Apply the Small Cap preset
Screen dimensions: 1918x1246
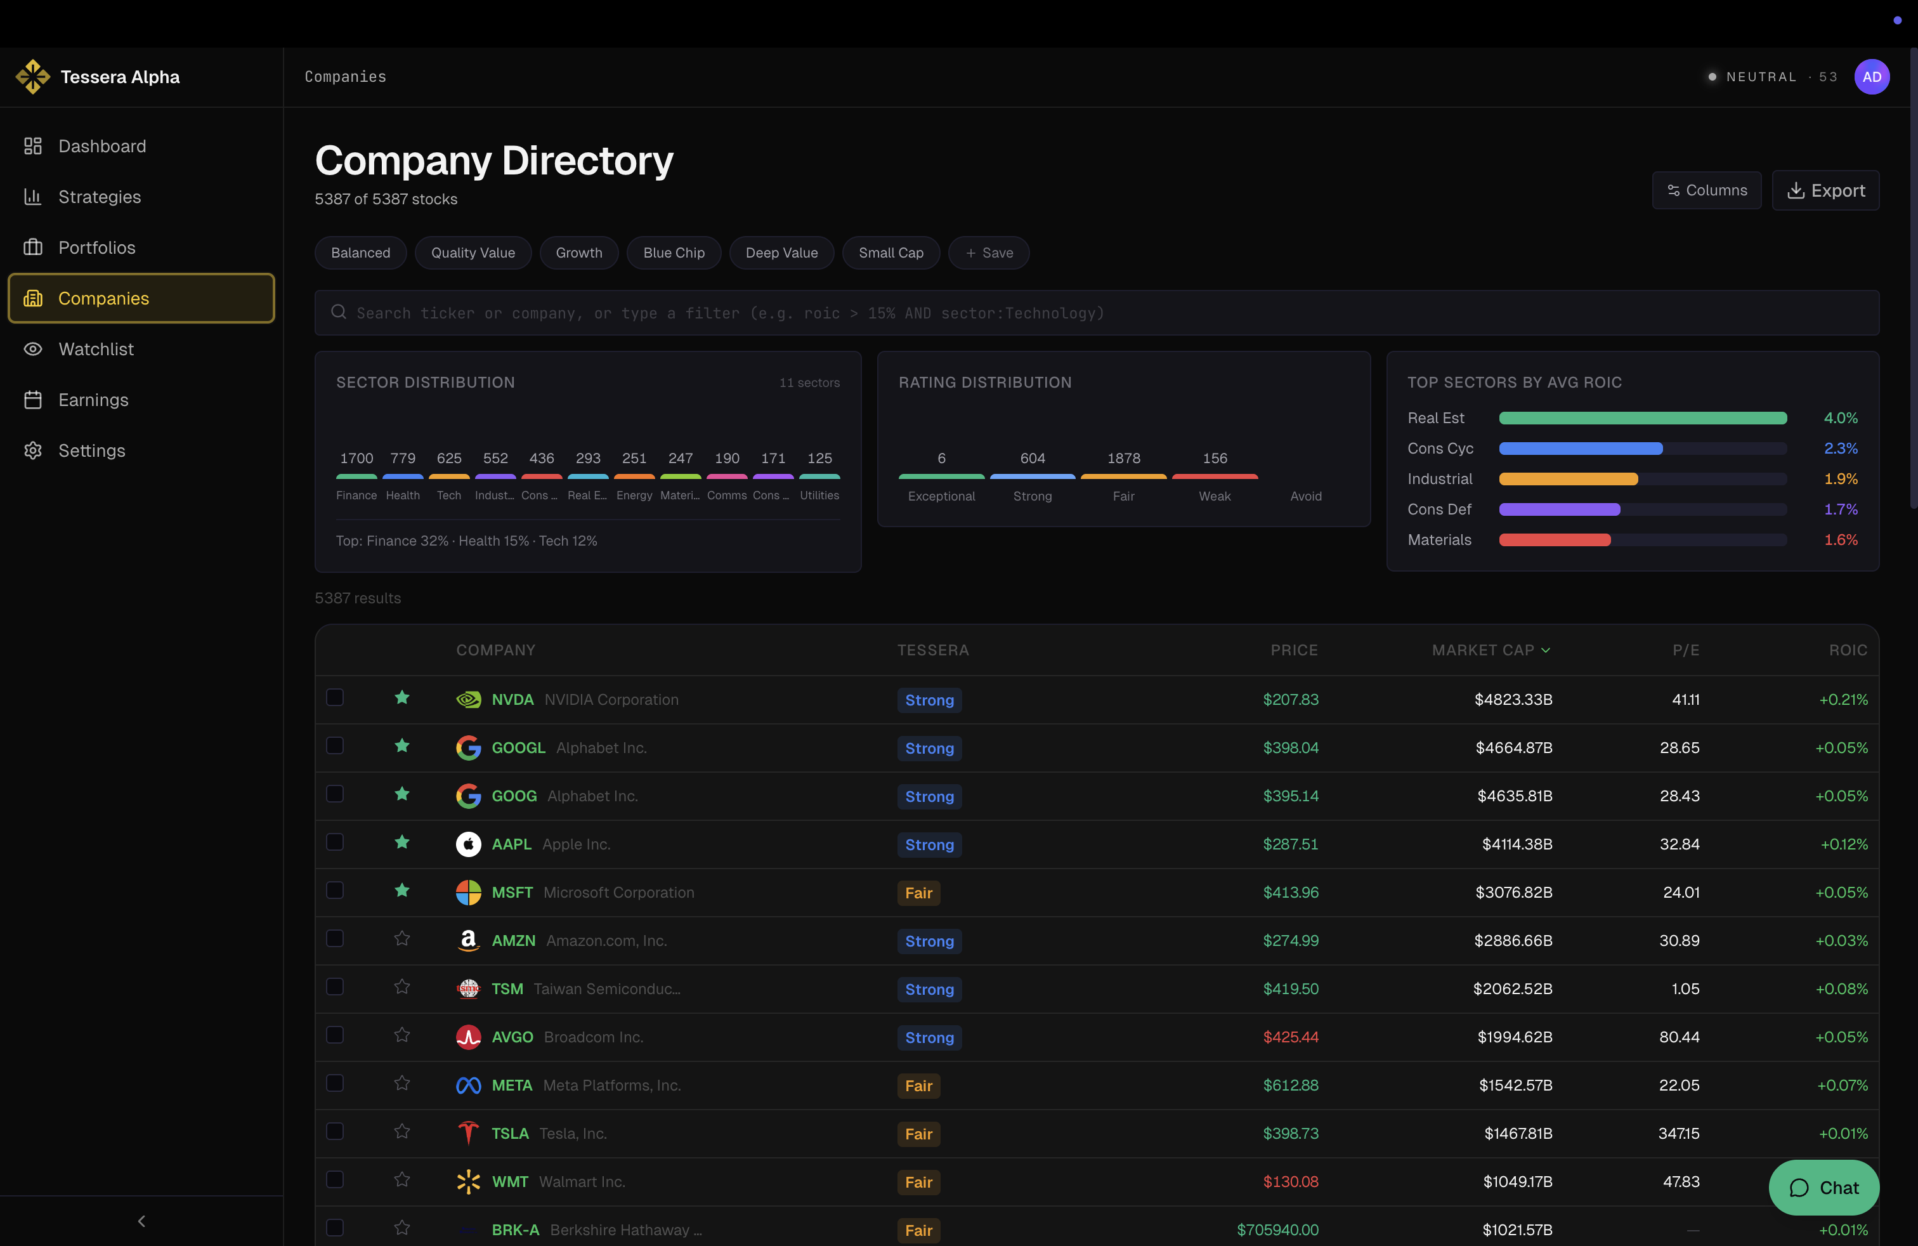tap(891, 253)
